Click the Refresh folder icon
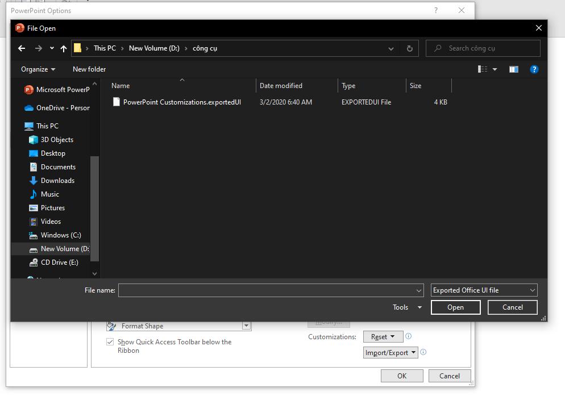 [409, 48]
